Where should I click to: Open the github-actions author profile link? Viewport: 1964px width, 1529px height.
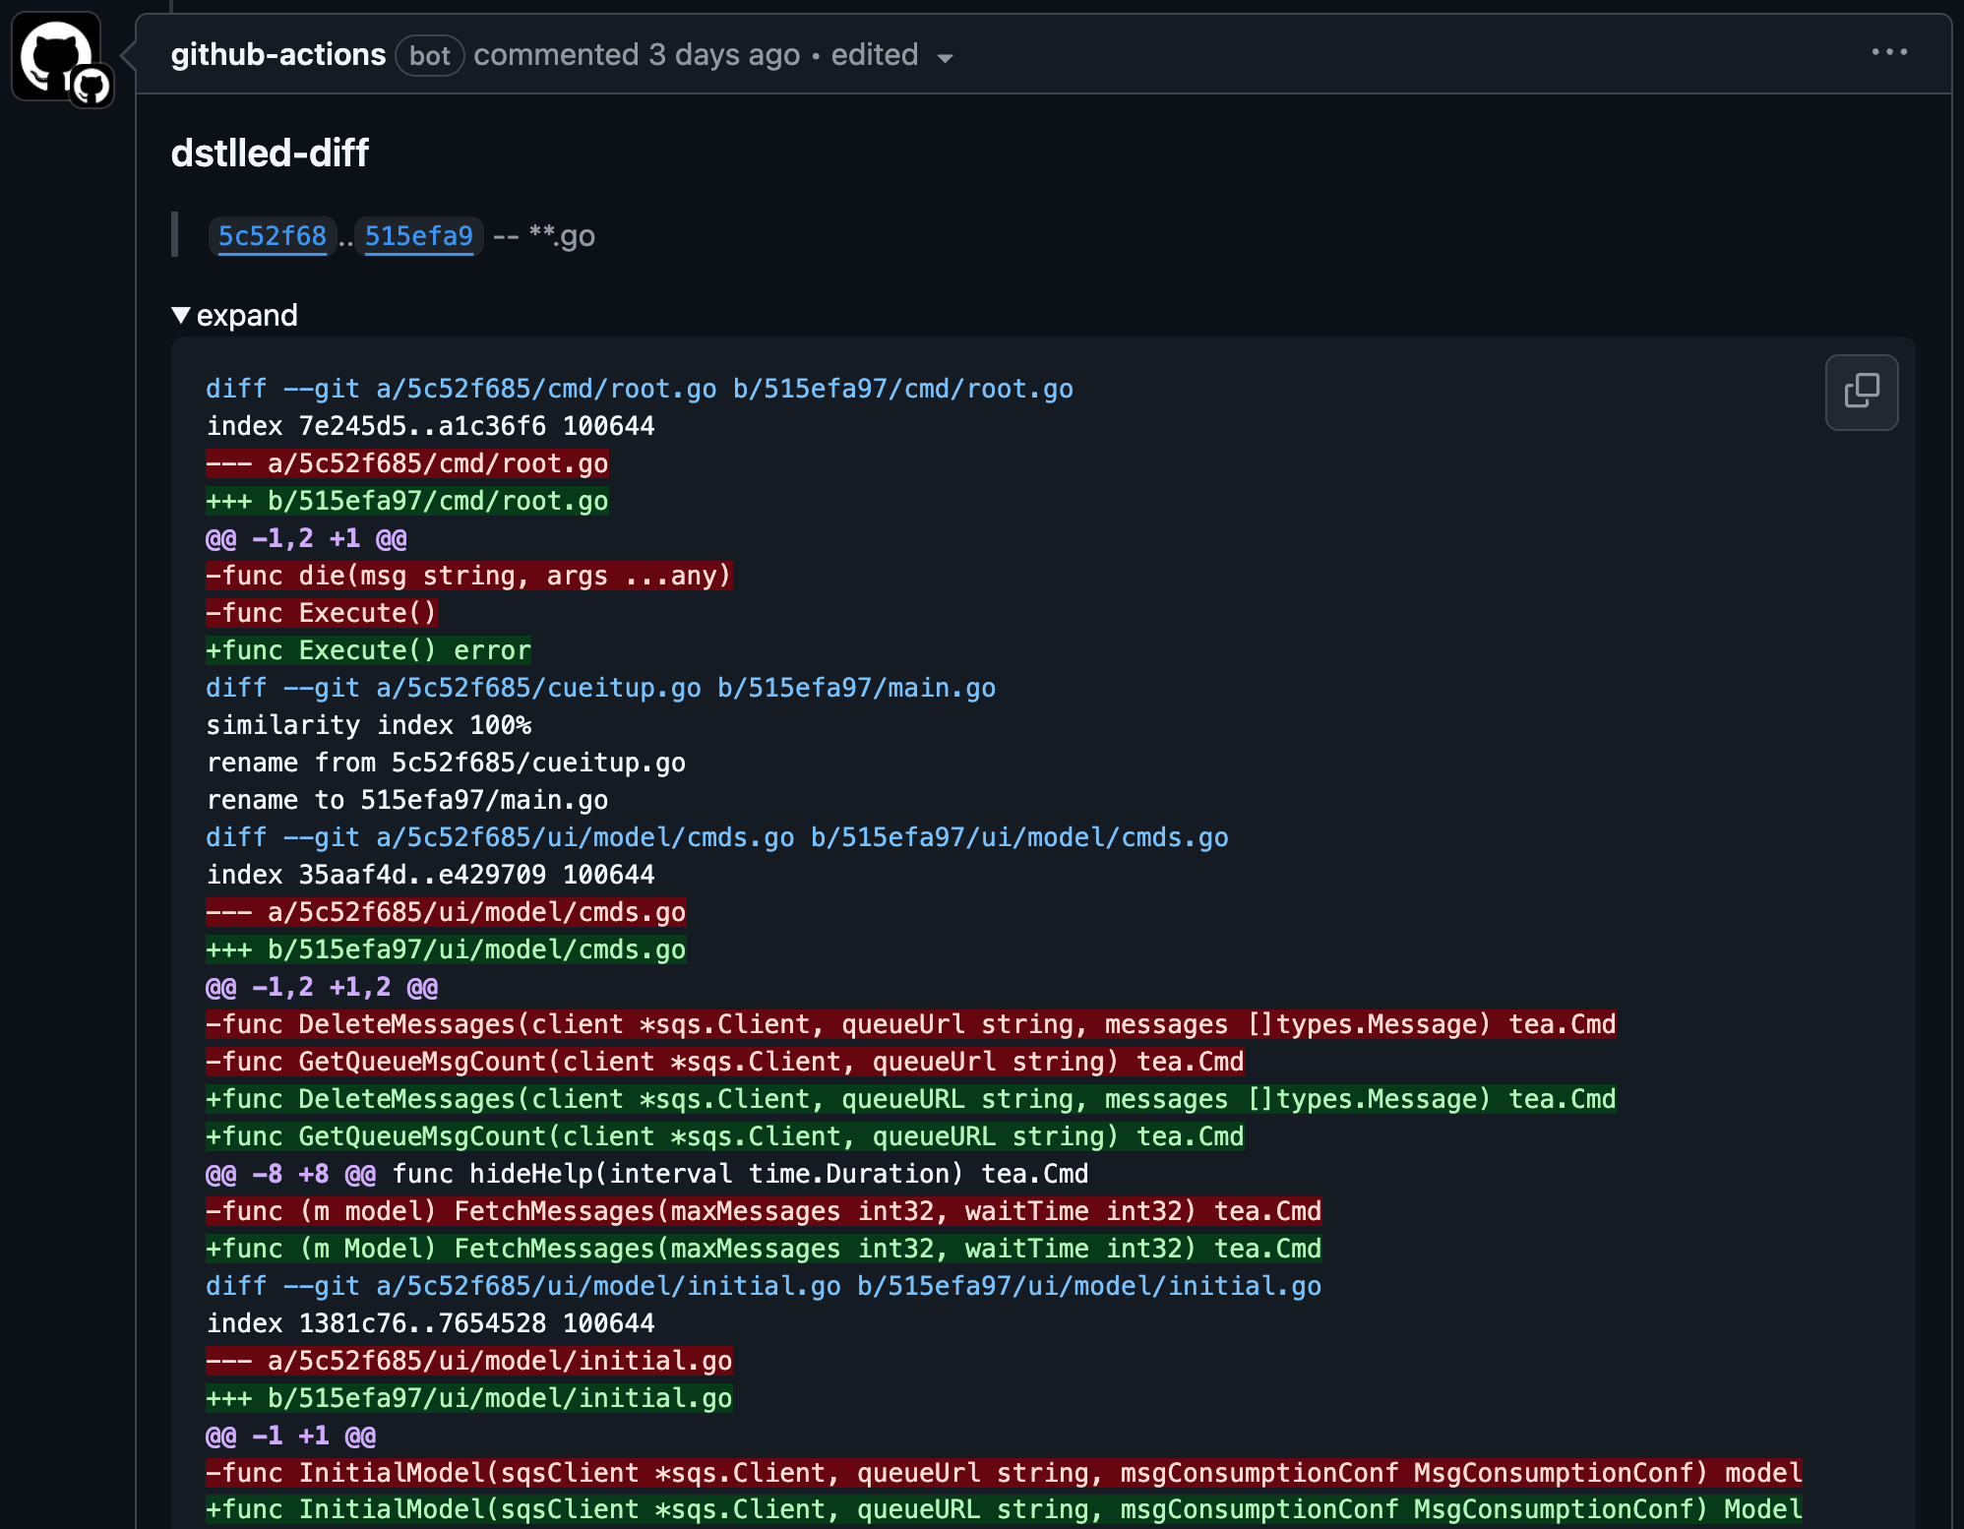[x=278, y=55]
